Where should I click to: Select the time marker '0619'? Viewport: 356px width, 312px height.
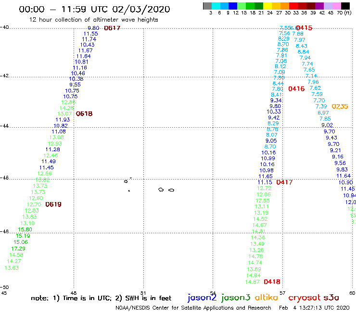point(53,204)
